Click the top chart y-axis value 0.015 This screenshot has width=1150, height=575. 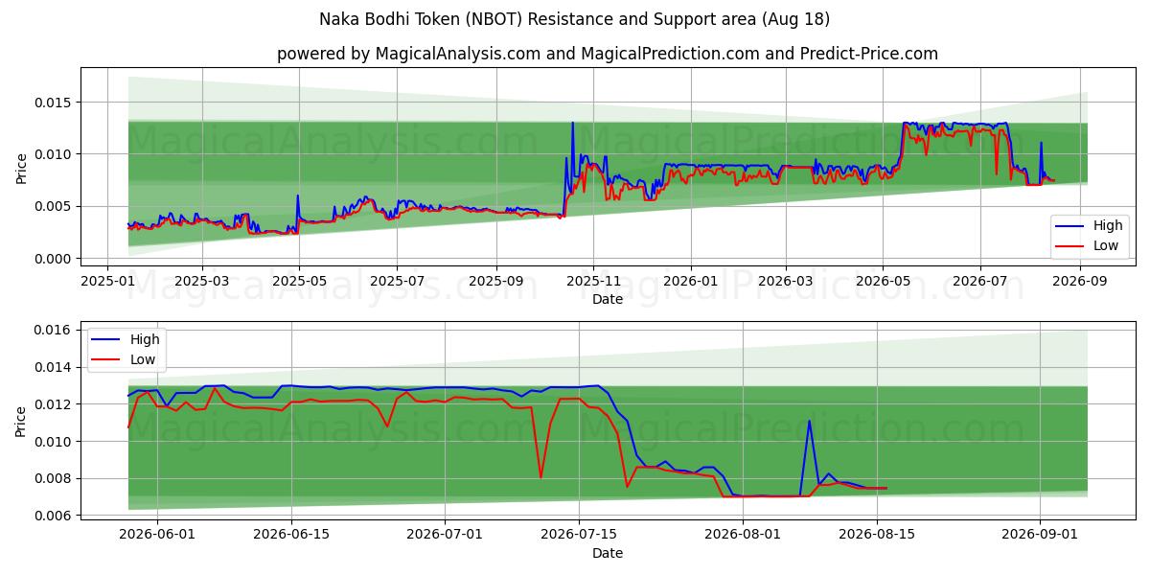55,103
